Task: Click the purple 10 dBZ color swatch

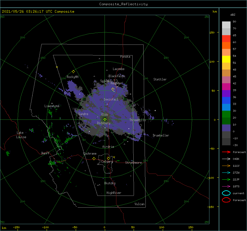Action: [226, 128]
